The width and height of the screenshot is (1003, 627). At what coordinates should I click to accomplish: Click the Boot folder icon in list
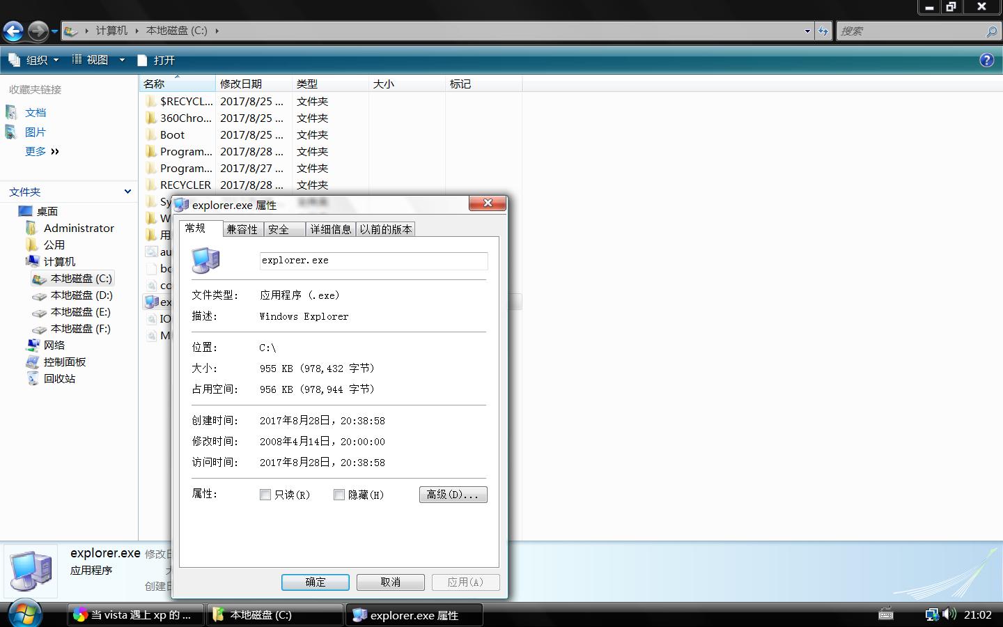tap(151, 134)
